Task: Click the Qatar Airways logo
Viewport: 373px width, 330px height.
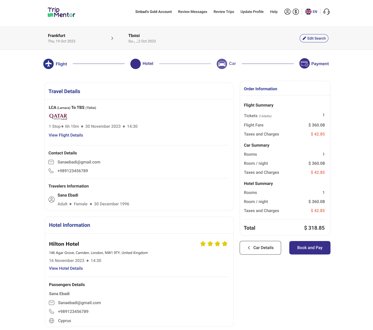Action: [58, 116]
